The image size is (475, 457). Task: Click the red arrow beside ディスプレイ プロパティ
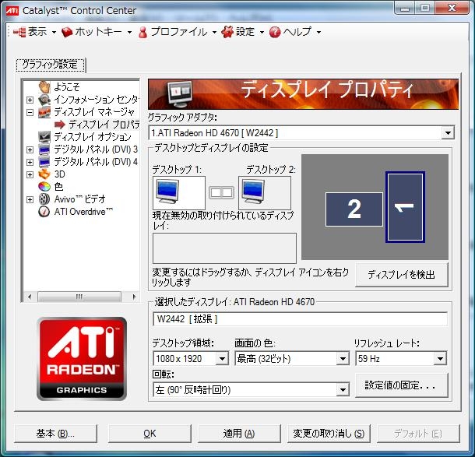60,125
